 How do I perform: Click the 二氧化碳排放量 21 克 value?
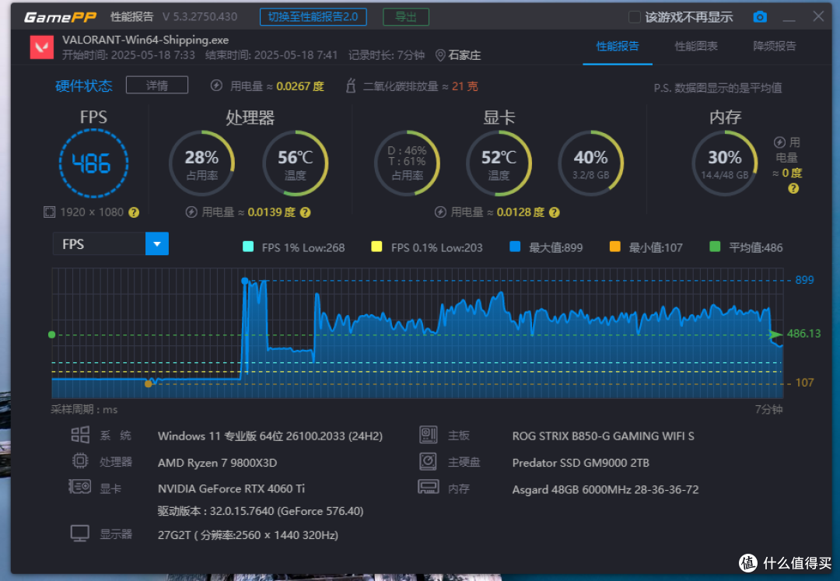tap(464, 86)
